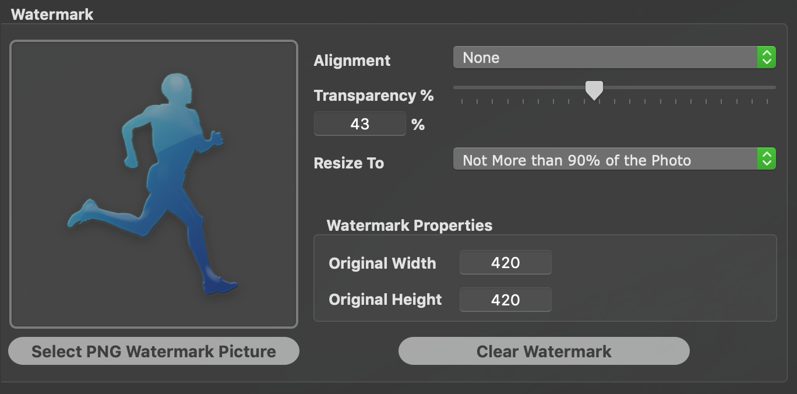Click the percent sign next to transparency field
The image size is (797, 394).
pos(418,124)
